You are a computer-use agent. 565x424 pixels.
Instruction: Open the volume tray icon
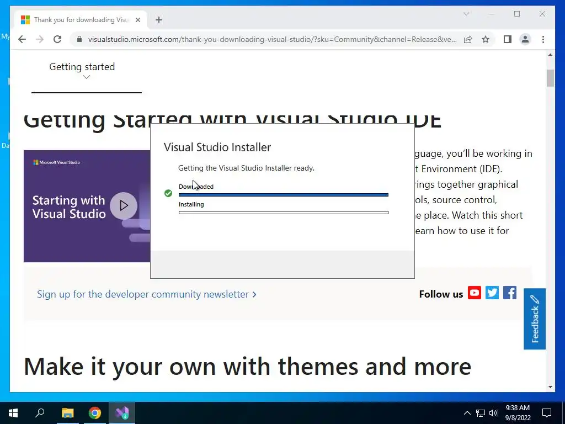click(493, 413)
